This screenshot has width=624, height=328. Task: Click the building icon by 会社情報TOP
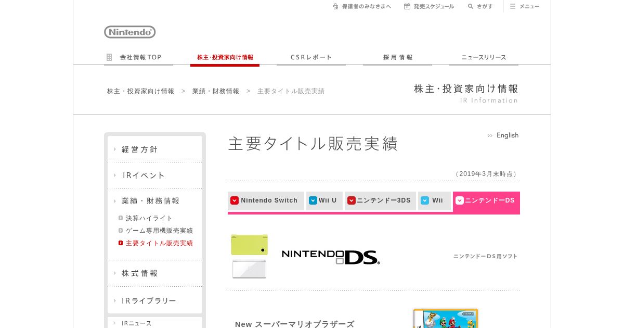pos(109,57)
